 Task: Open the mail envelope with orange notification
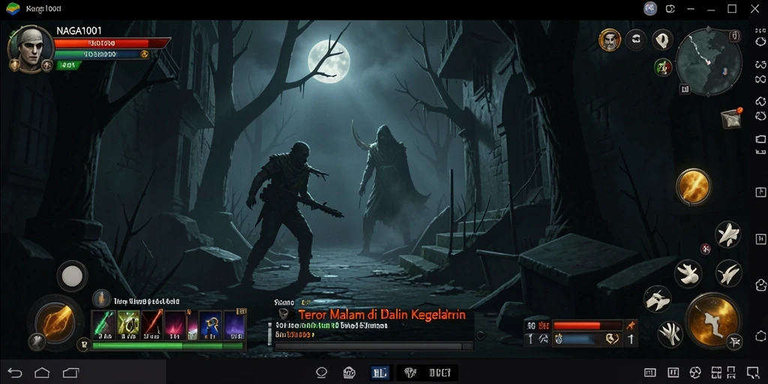[x=731, y=118]
